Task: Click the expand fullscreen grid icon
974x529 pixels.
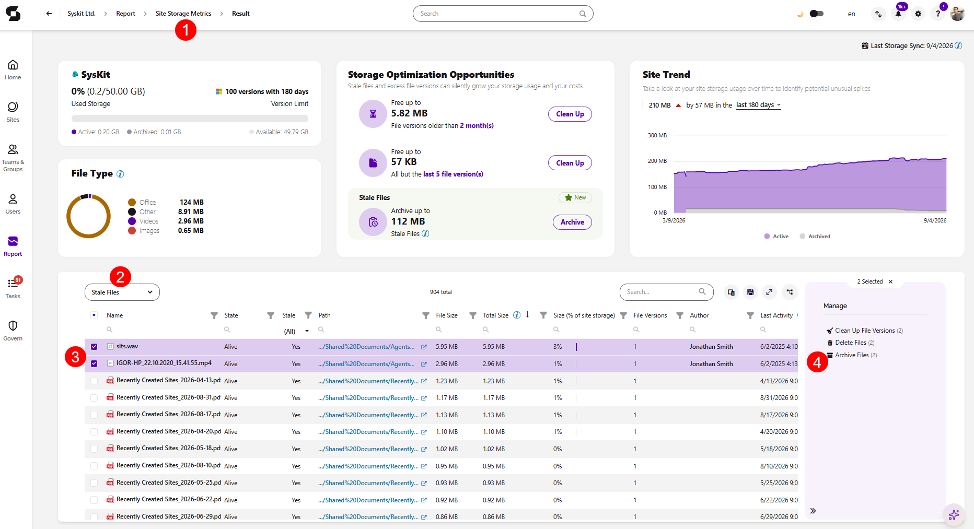Action: tap(769, 292)
